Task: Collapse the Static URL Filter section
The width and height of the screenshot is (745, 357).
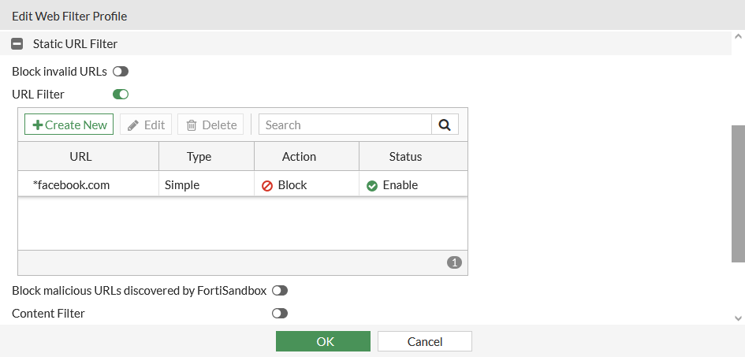Action: pos(17,44)
